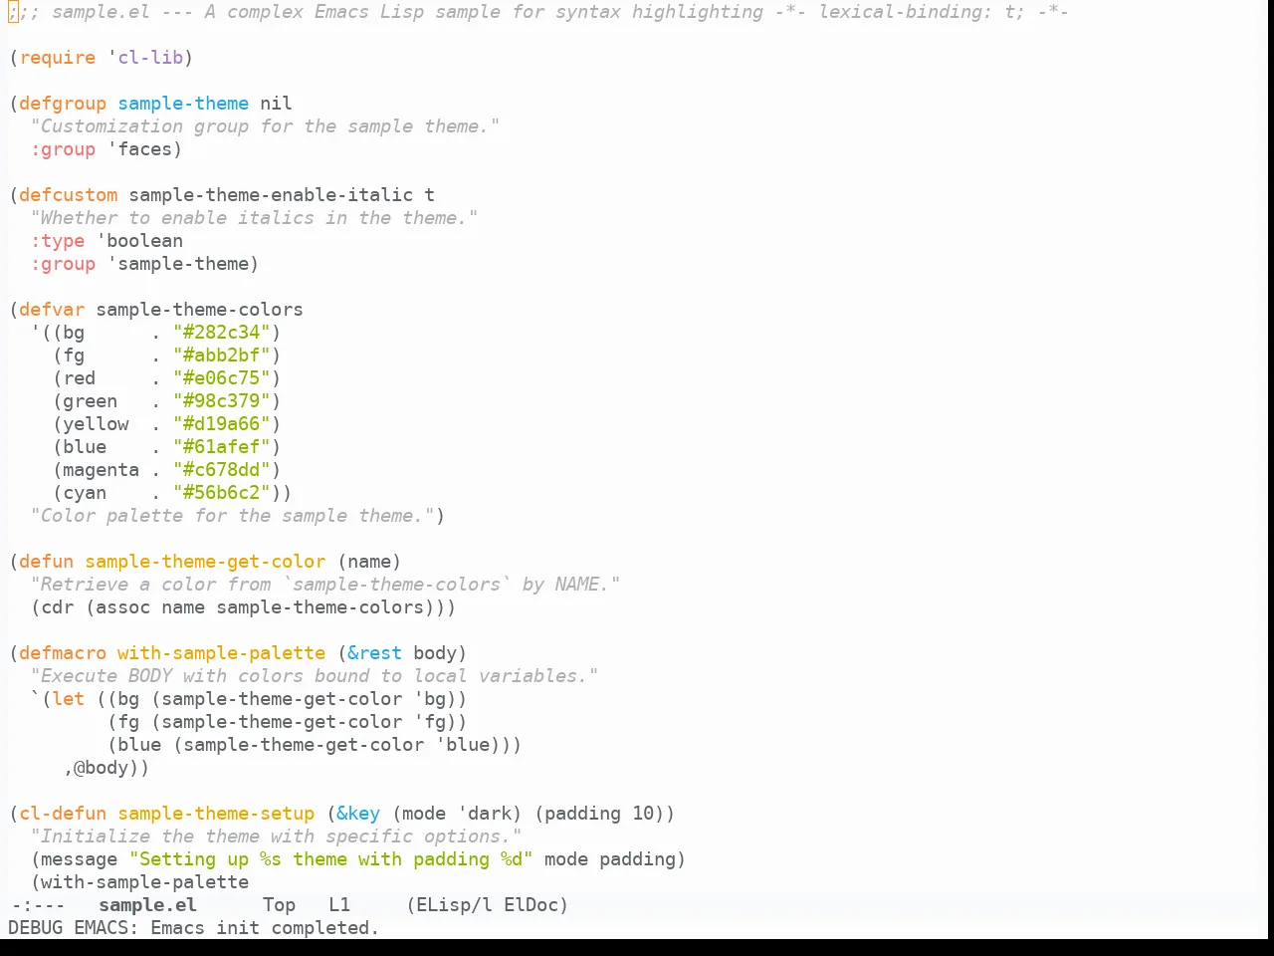
Task: Click the 'sample-theme-enable-italic' variable name
Action: coord(271,195)
